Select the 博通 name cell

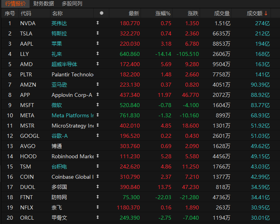pos(57,146)
